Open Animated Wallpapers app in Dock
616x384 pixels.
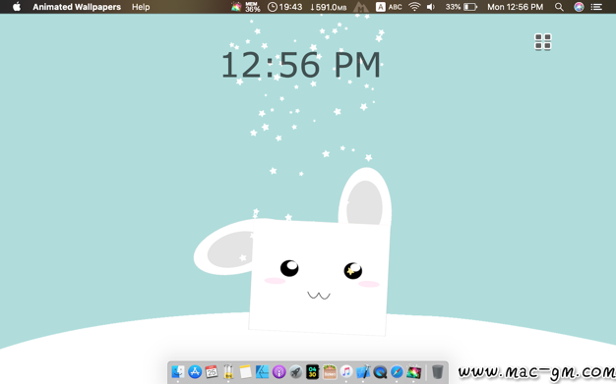click(x=413, y=371)
